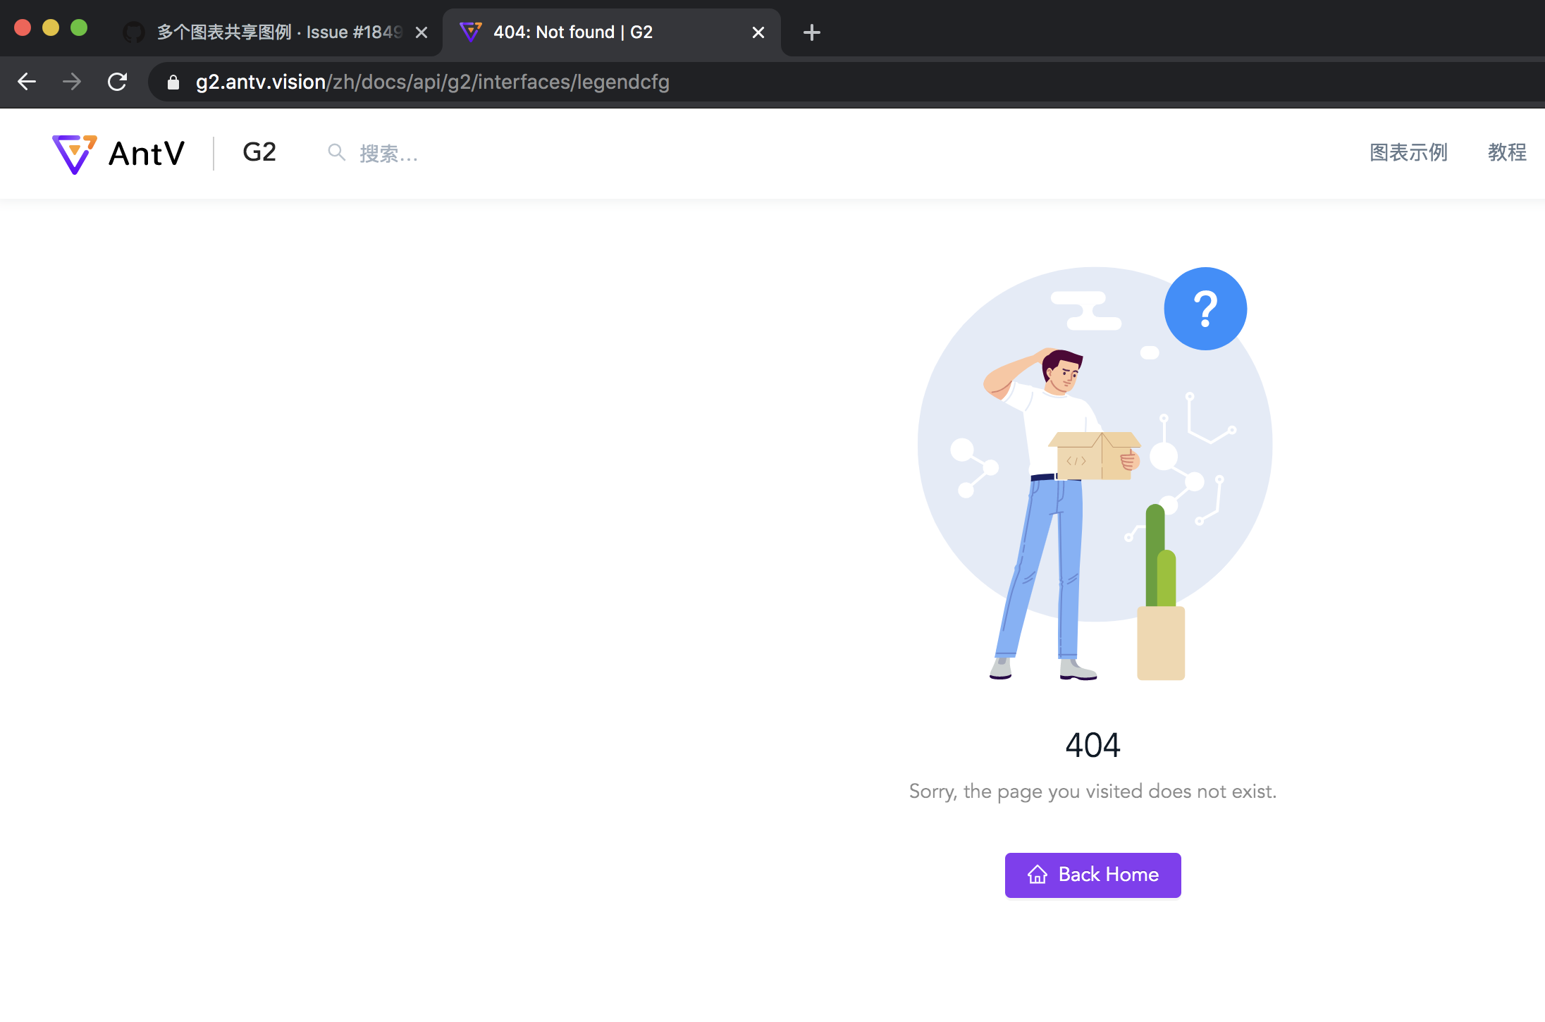Click the G2 tab's AntV favicon
This screenshot has height=1022, width=1545.
pos(471,32)
